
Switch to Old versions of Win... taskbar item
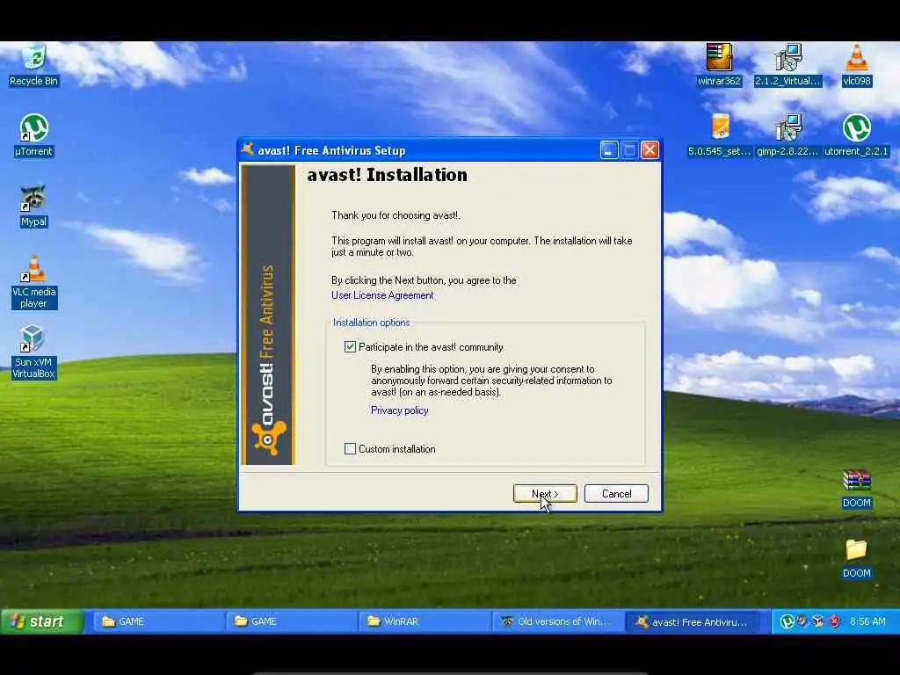(558, 621)
